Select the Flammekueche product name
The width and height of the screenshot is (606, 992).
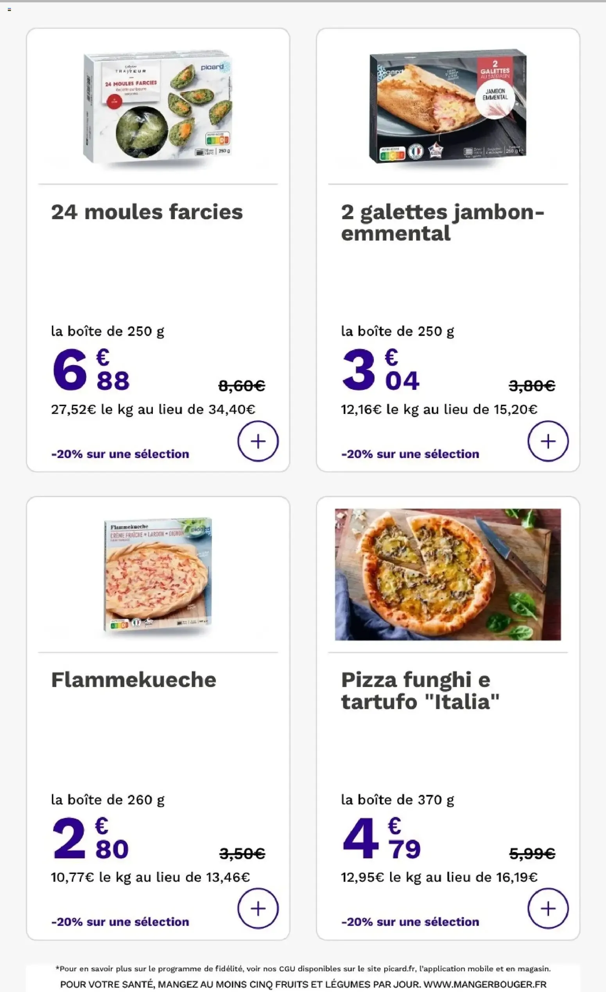(x=133, y=680)
